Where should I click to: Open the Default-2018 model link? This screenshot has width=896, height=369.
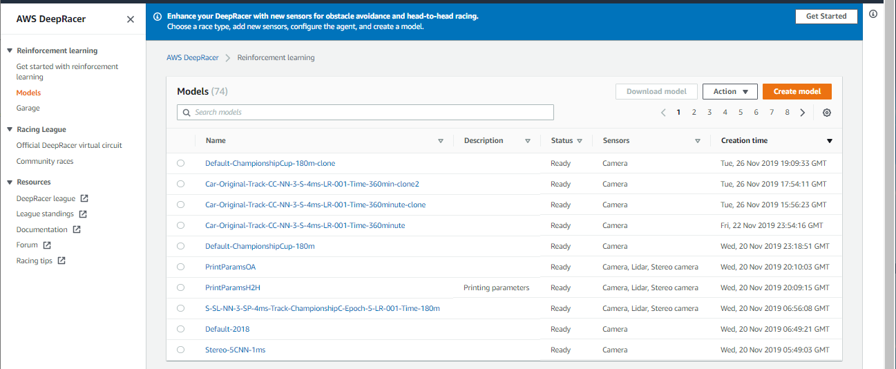227,329
